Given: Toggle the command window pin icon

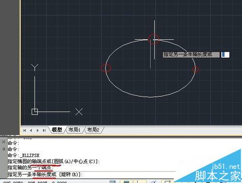Looking at the screenshot, I should [4, 149].
